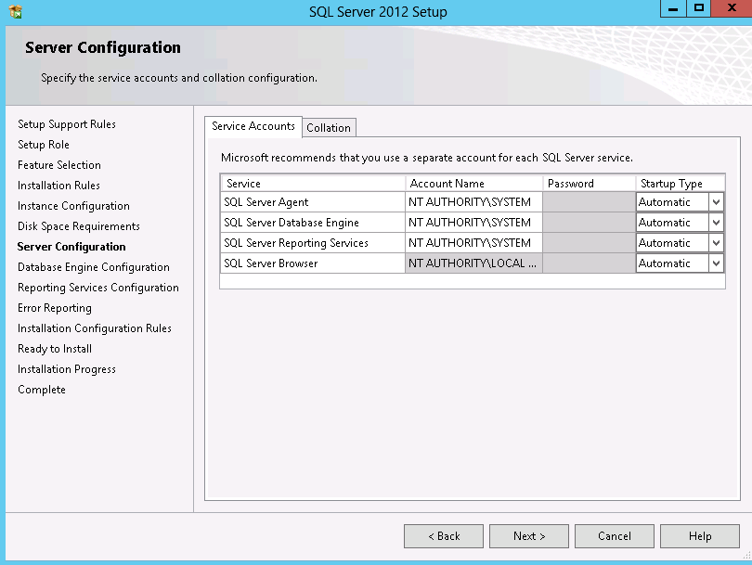The image size is (752, 565).
Task: Open Startup Type dropdown for SQL Server Browser
Action: (x=716, y=263)
